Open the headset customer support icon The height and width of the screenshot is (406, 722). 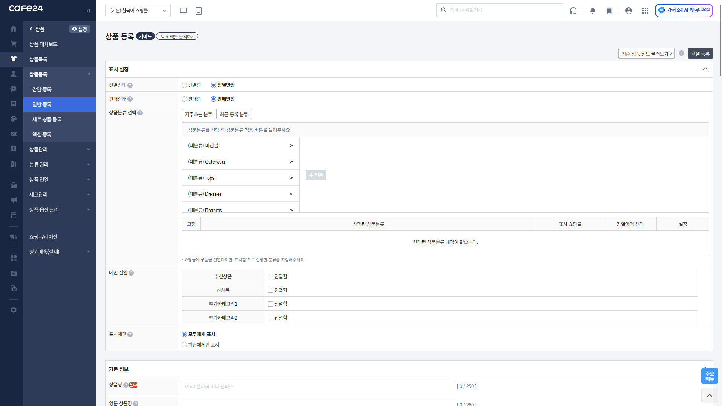point(573,11)
